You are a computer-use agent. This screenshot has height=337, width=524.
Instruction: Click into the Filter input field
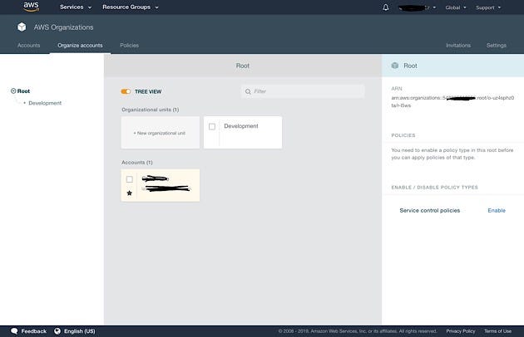303,91
